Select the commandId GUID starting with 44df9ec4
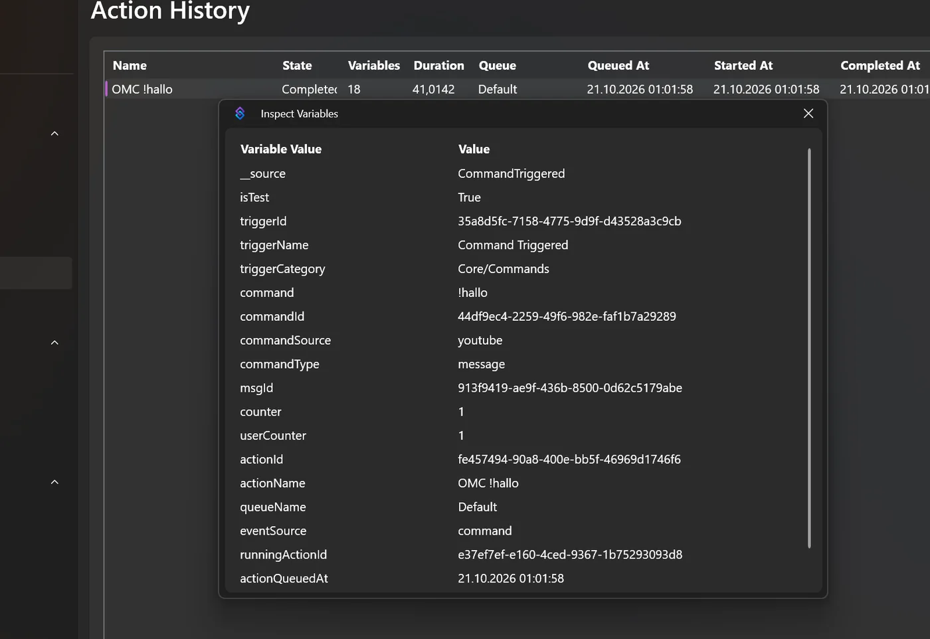The height and width of the screenshot is (639, 930). tap(567, 317)
